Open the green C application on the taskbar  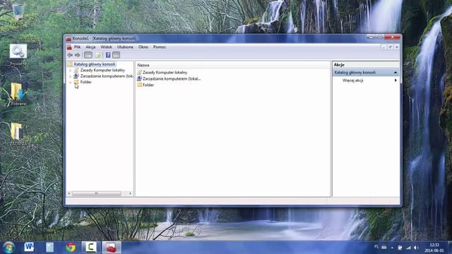coord(90,247)
